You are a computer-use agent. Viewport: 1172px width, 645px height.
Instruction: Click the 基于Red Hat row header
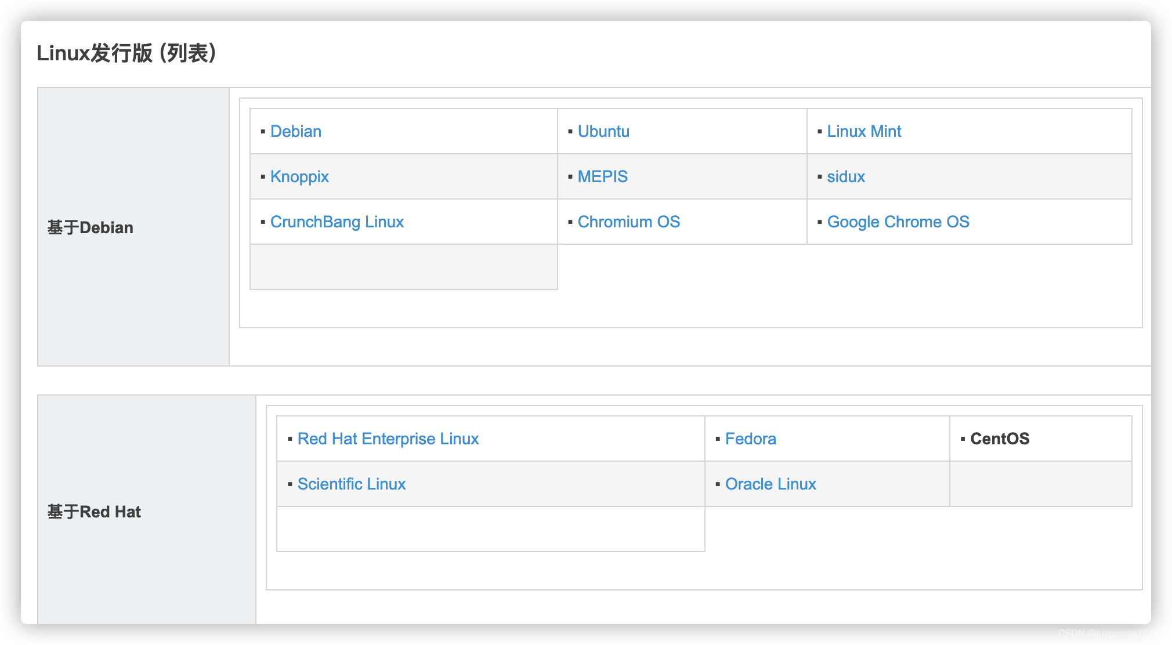point(94,512)
